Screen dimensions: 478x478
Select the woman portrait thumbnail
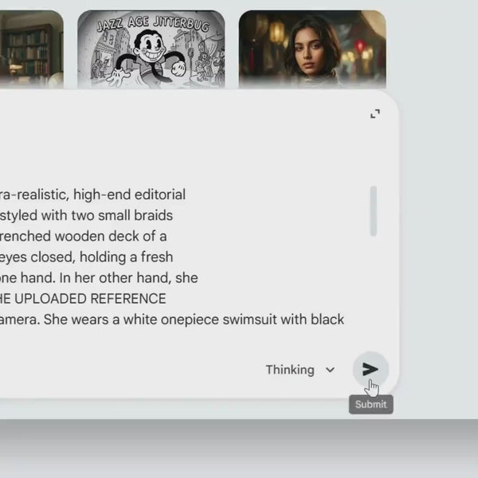tap(312, 49)
